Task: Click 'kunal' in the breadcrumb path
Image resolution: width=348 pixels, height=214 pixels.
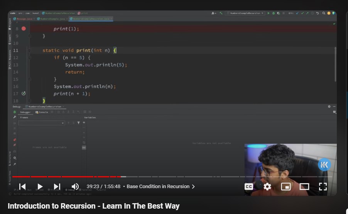Action: 35,13
